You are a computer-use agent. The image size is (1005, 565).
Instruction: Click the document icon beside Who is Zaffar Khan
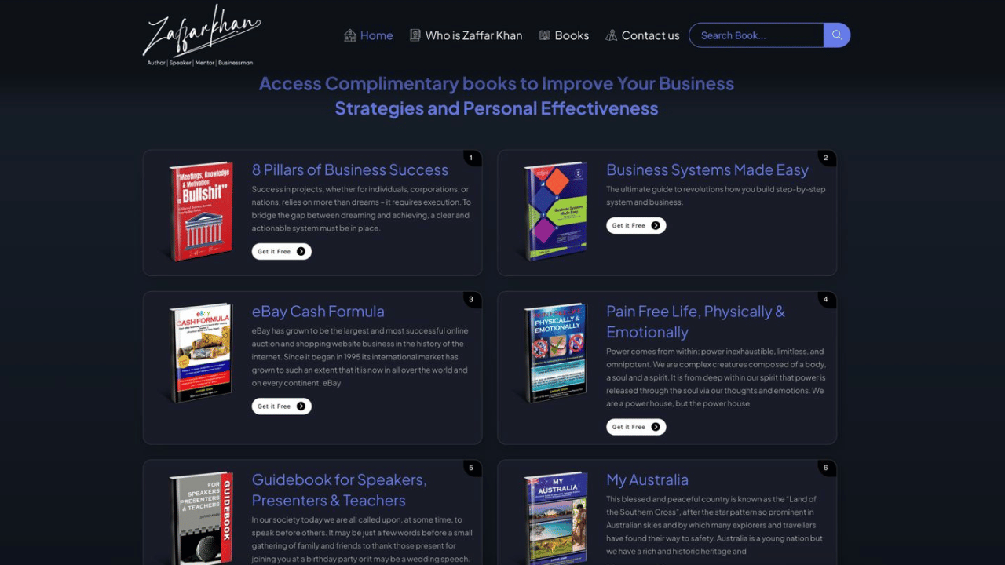415,35
